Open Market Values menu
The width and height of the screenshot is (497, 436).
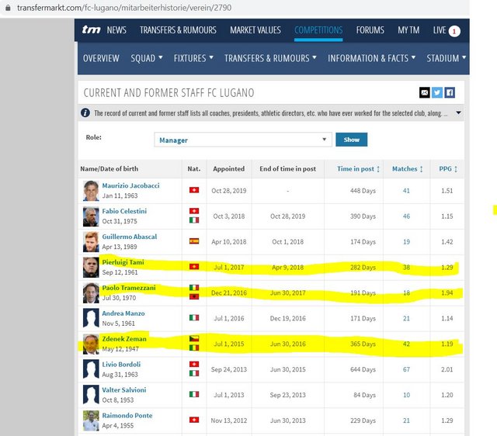255,30
